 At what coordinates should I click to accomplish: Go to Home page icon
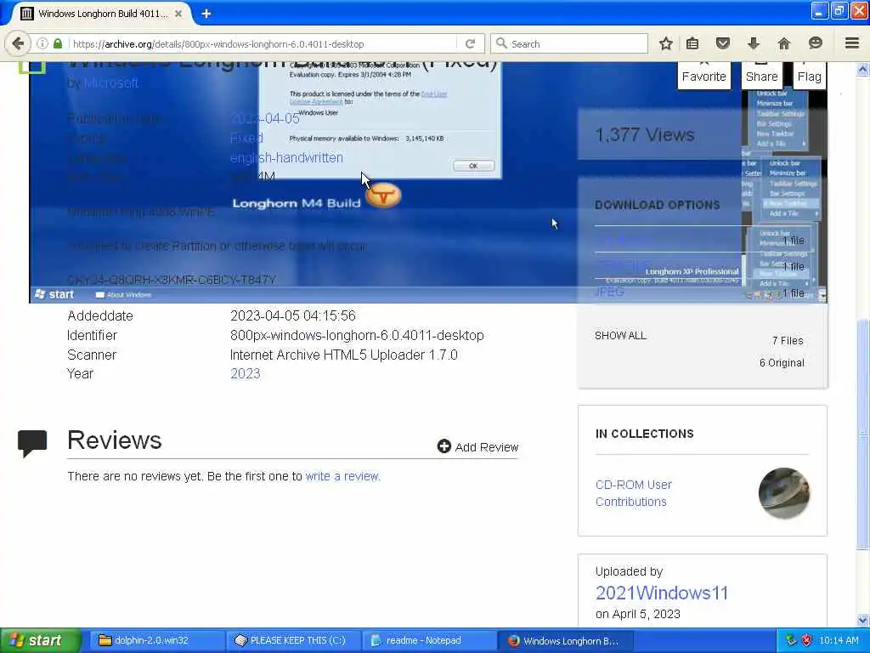coord(783,43)
